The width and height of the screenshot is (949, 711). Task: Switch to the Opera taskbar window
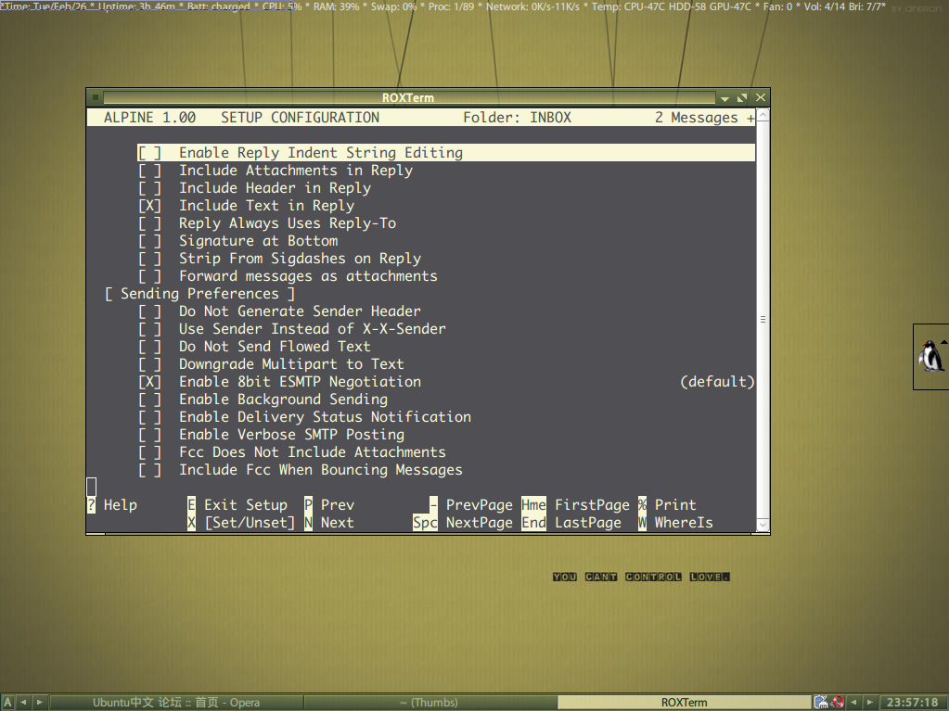pos(176,702)
